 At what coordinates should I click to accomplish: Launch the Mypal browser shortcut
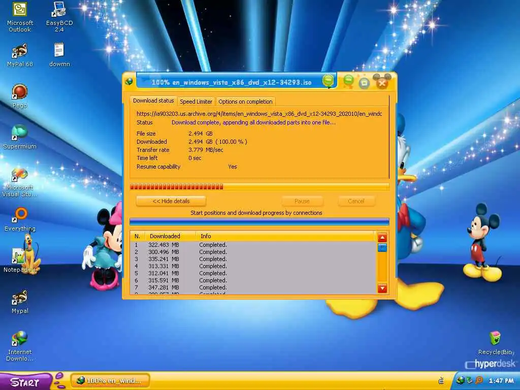20,302
